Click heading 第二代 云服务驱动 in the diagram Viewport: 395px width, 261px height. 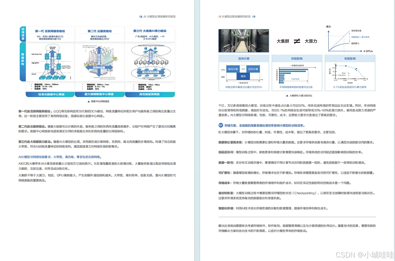[x=99, y=31]
